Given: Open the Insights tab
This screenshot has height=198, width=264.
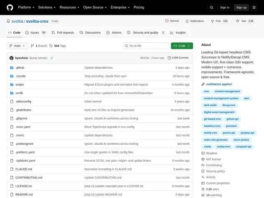Looking at the screenshot, I should pyautogui.click(x=178, y=33).
